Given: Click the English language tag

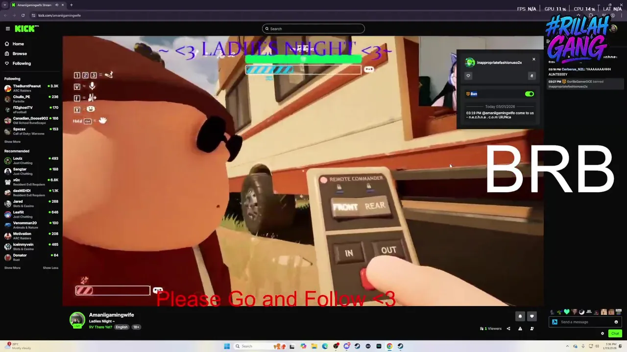Looking at the screenshot, I should [x=121, y=327].
